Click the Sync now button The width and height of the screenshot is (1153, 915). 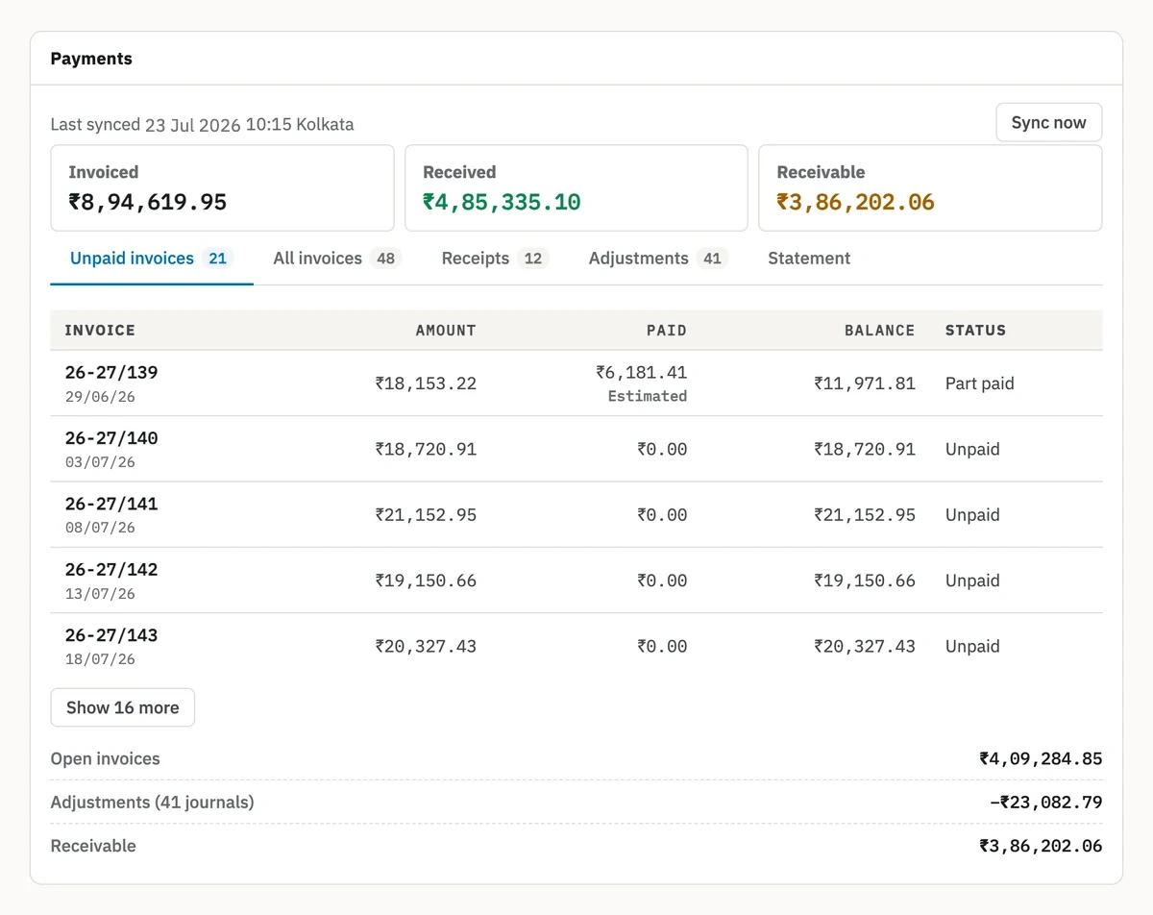pyautogui.click(x=1048, y=122)
